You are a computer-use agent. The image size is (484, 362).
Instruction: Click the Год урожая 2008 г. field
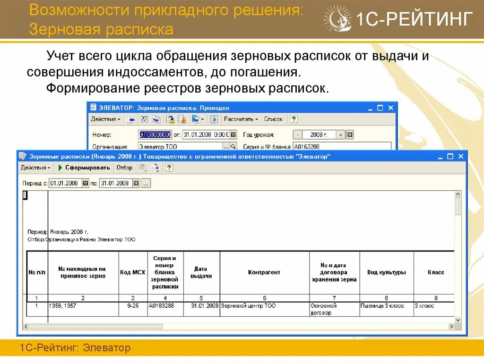(319, 135)
